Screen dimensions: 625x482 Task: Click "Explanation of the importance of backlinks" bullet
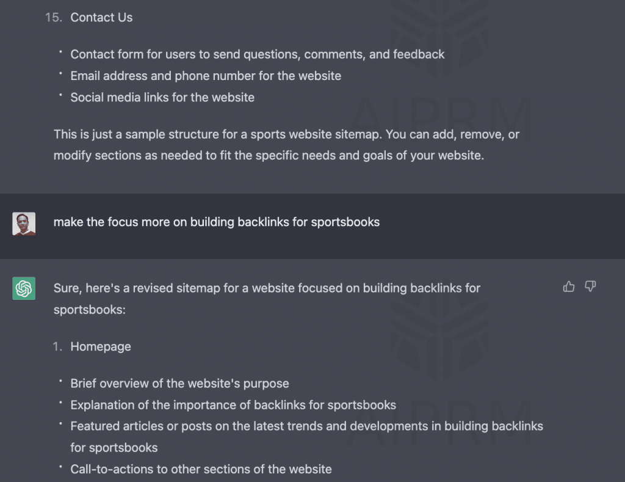click(233, 405)
